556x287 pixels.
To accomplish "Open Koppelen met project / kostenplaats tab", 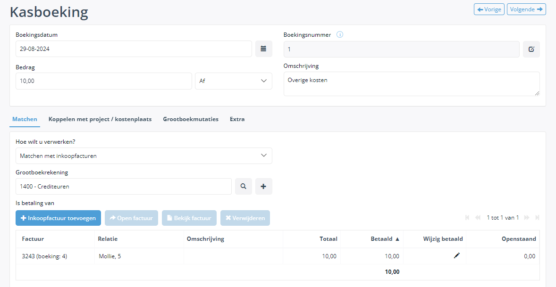I will [x=100, y=119].
